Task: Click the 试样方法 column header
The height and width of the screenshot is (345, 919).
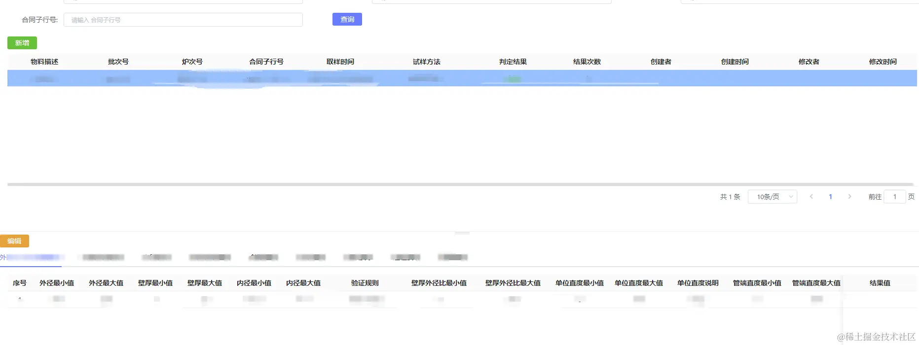Action: point(427,62)
